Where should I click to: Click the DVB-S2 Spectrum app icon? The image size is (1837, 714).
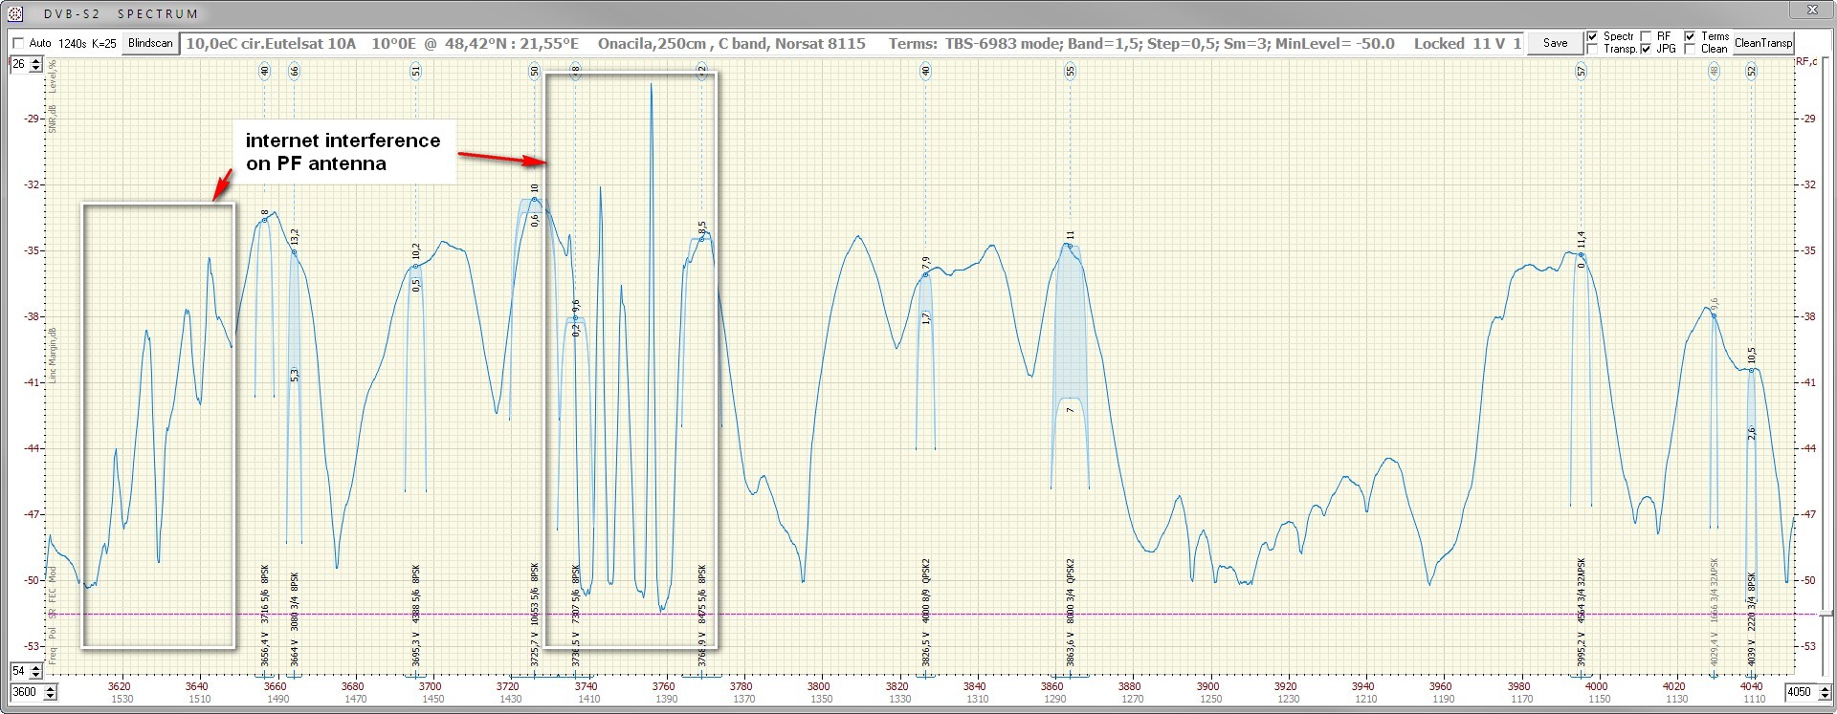pos(16,13)
